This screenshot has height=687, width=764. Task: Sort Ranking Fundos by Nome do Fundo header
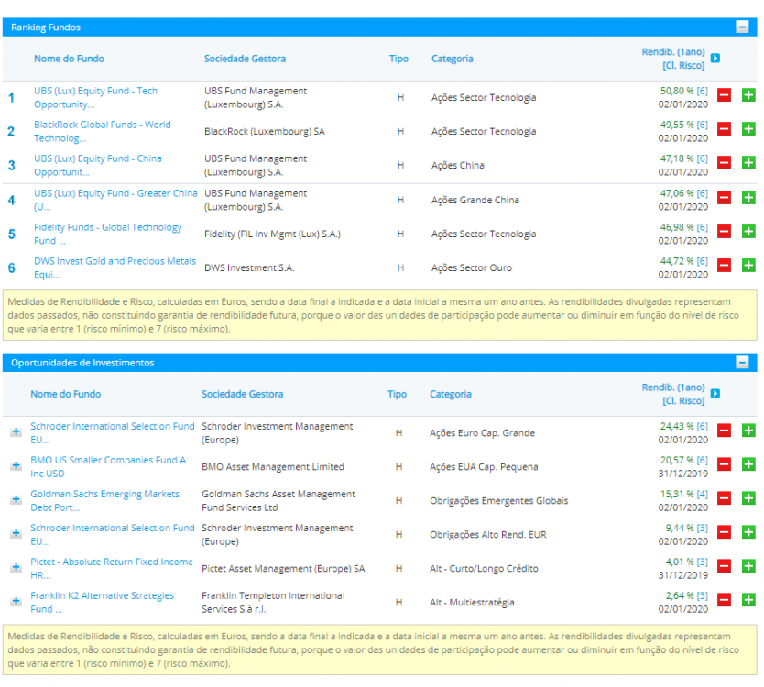click(69, 59)
